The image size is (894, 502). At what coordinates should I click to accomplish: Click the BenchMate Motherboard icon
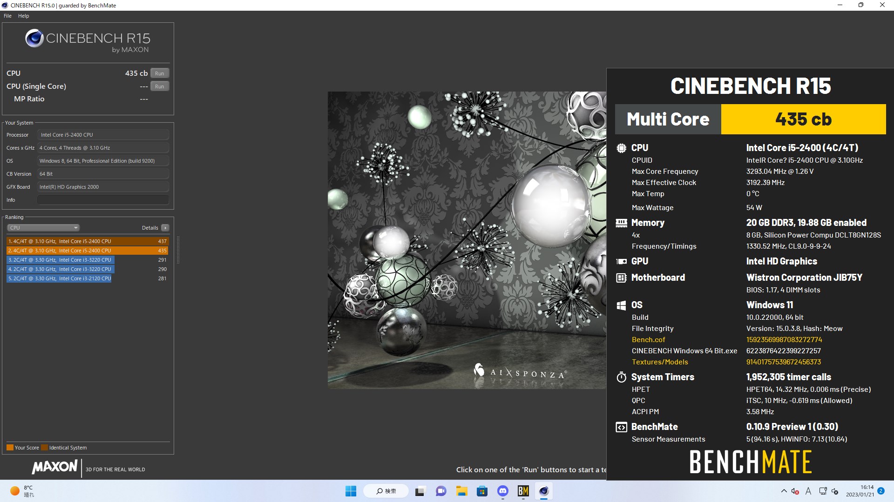[621, 277]
